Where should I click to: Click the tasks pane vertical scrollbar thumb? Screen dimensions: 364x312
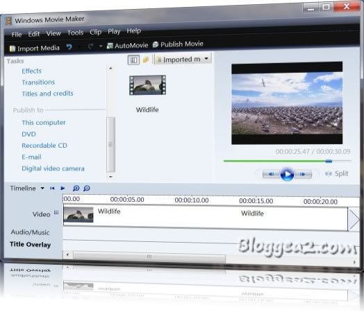coord(110,144)
